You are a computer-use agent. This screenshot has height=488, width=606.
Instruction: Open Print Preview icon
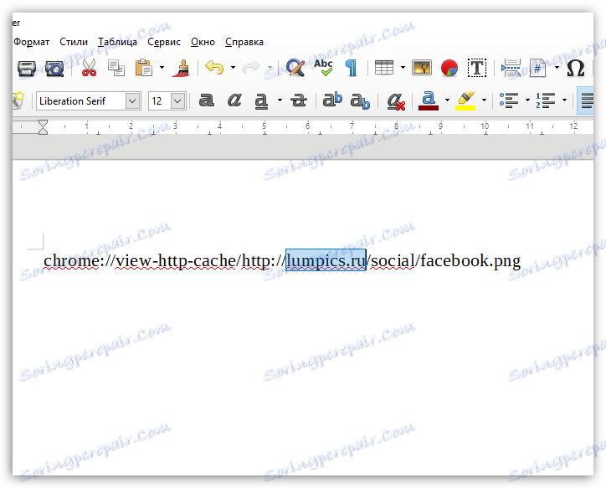tap(54, 69)
